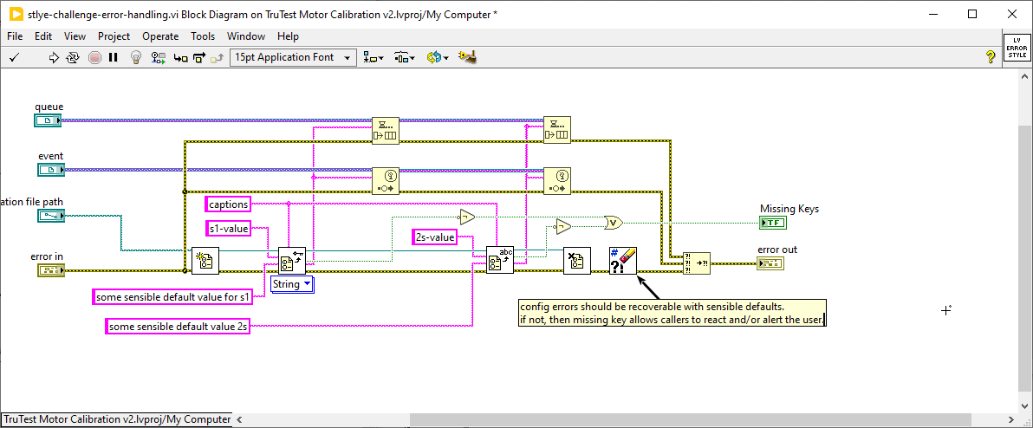Open the String polymorphic selector

click(x=293, y=284)
